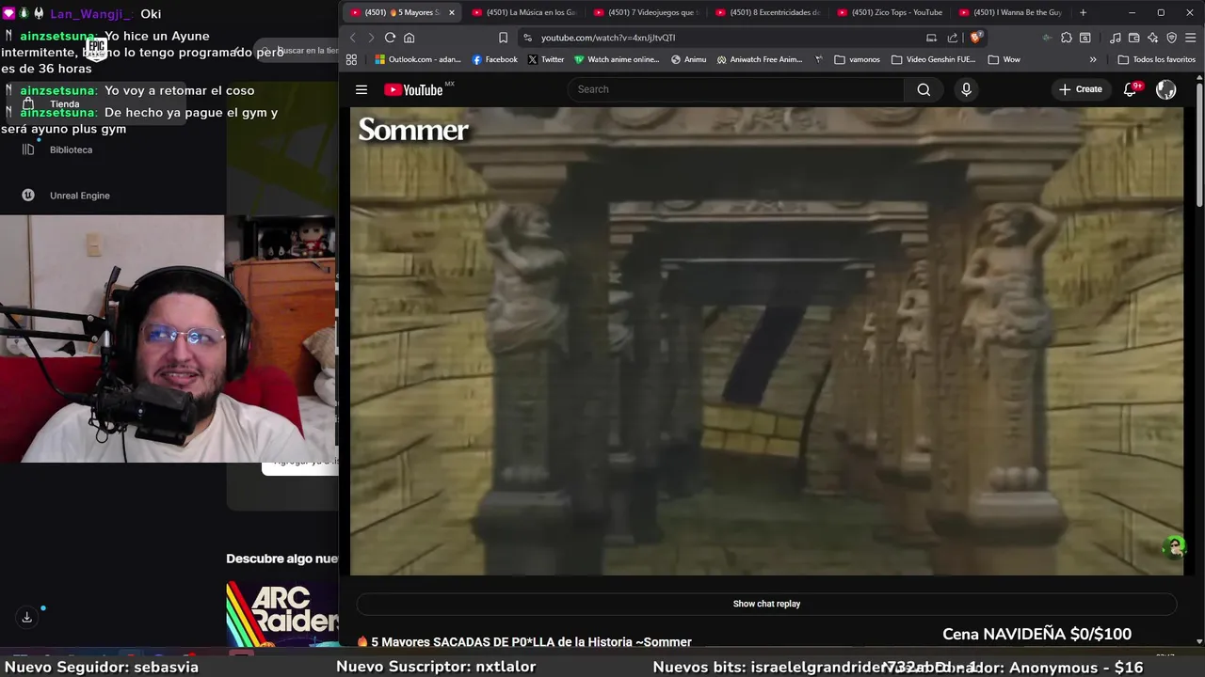Open the Brave playlist music icon
Viewport: 1205px width, 677px height.
click(1116, 38)
